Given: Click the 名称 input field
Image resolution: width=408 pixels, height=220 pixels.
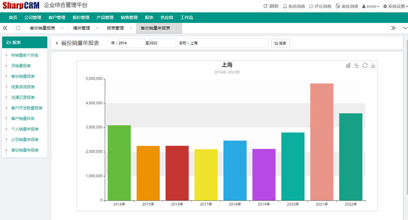Looking at the screenshot, I should [x=229, y=43].
